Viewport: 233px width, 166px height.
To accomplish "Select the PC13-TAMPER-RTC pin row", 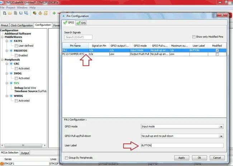I will [x=144, y=54].
